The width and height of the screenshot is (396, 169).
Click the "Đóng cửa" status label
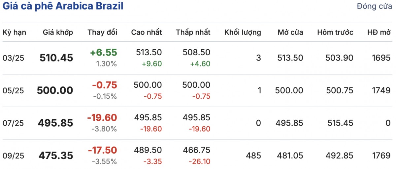[374, 7]
